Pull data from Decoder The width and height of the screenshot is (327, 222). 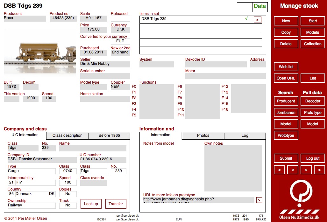(x=313, y=101)
